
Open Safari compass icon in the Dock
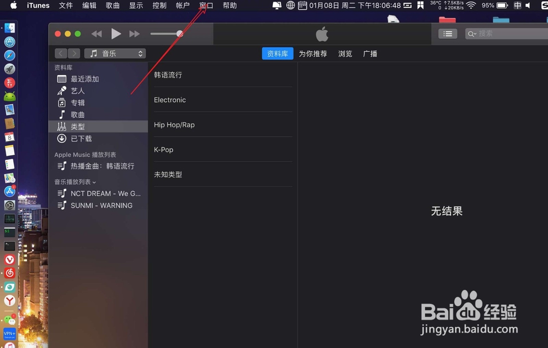[9, 55]
